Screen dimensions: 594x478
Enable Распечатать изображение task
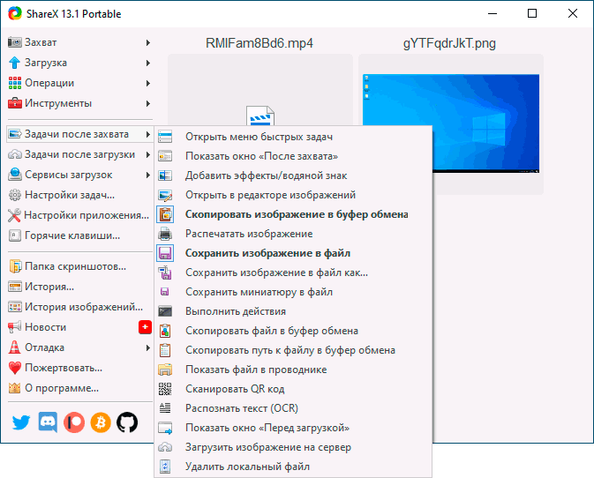[x=293, y=234]
